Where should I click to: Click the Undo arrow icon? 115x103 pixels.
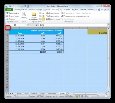click(x=13, y=6)
